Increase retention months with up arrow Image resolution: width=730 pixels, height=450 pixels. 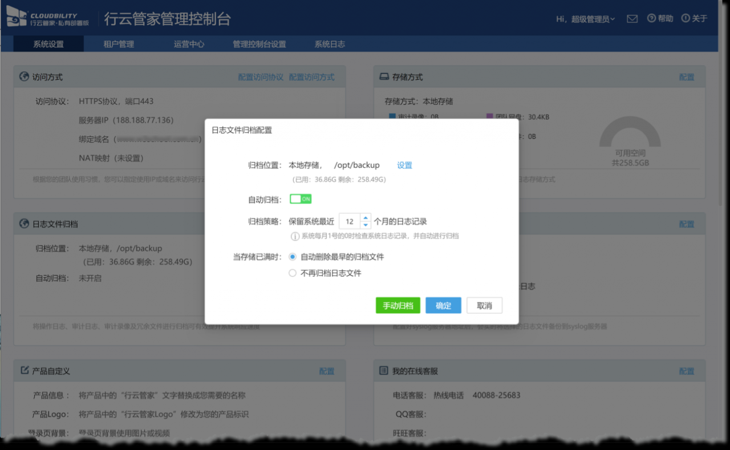point(366,217)
